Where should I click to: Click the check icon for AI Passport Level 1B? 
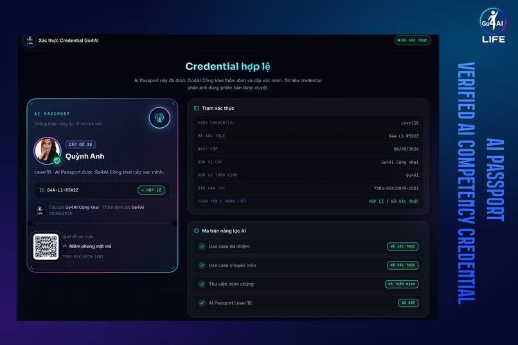pyautogui.click(x=202, y=303)
